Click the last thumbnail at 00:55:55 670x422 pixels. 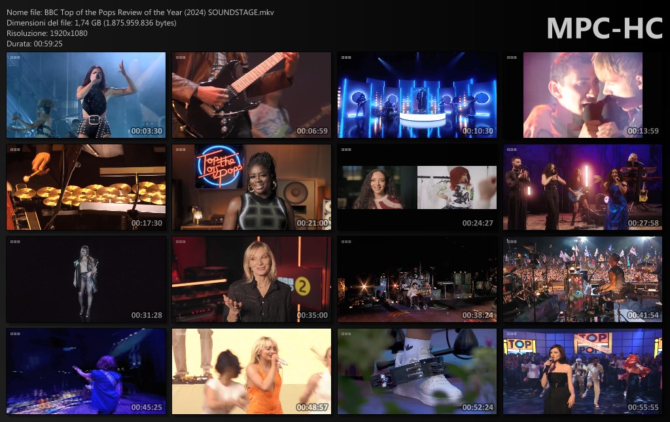[582, 372]
